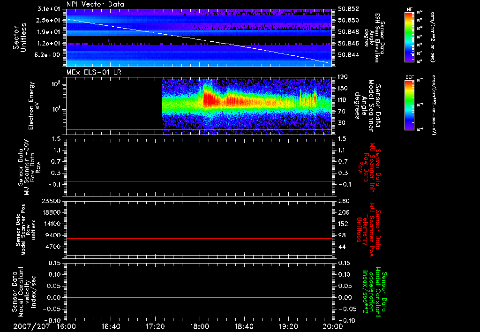
Task: Click the "44" telemetry tick value
Action: point(342,247)
